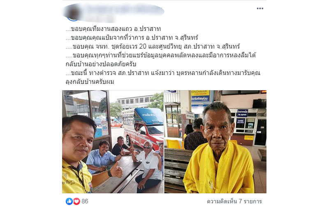Click the thumbs-up hand in the selfie
329x206 pixels.
point(116,170)
